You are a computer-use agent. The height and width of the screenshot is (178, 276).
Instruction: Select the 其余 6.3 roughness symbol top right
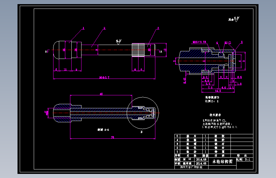tap(234, 19)
